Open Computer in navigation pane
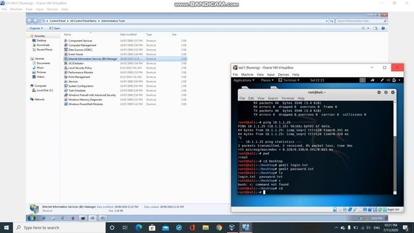414x233 pixels. click(x=40, y=86)
